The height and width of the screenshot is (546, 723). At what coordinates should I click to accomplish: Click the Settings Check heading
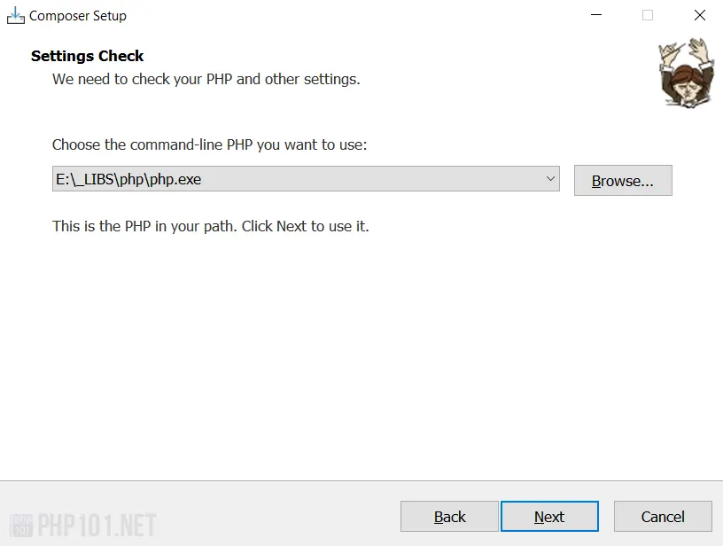87,56
